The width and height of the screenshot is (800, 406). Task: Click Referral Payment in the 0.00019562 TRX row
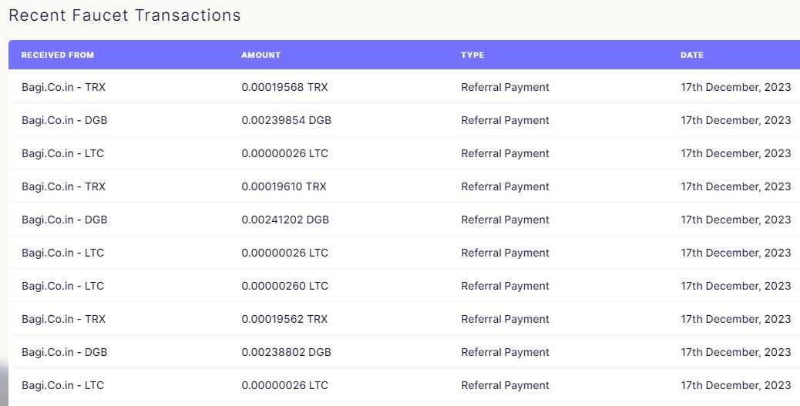coord(505,319)
